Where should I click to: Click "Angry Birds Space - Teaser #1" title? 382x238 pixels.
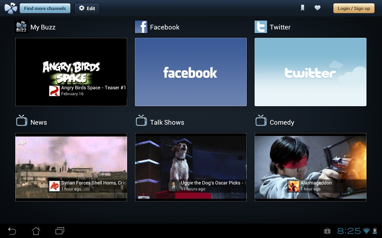point(94,88)
